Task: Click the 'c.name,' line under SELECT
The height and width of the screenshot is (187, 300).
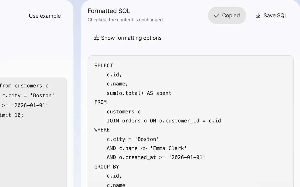Action: 117,84
